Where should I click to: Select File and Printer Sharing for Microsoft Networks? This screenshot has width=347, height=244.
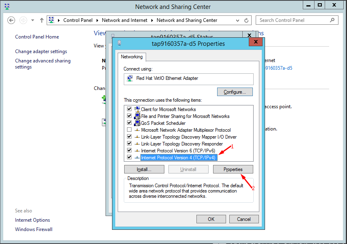pyautogui.click(x=185, y=116)
